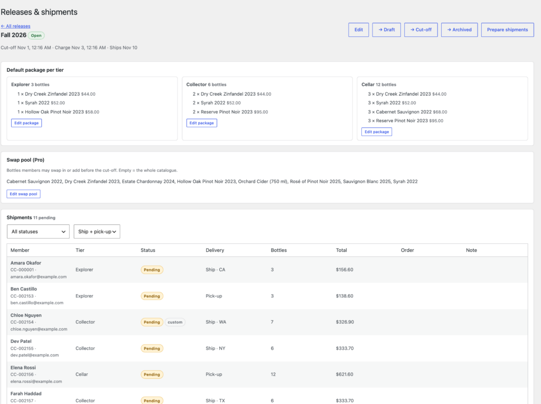Click Cabernet Sauvignon 2022 in Cellar package
This screenshot has width=541, height=404.
pyautogui.click(x=404, y=112)
